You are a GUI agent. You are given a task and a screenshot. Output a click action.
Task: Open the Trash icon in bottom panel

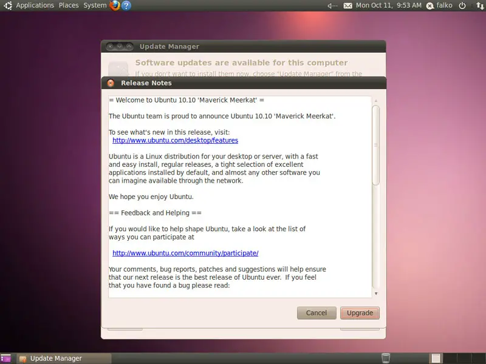tap(386, 358)
